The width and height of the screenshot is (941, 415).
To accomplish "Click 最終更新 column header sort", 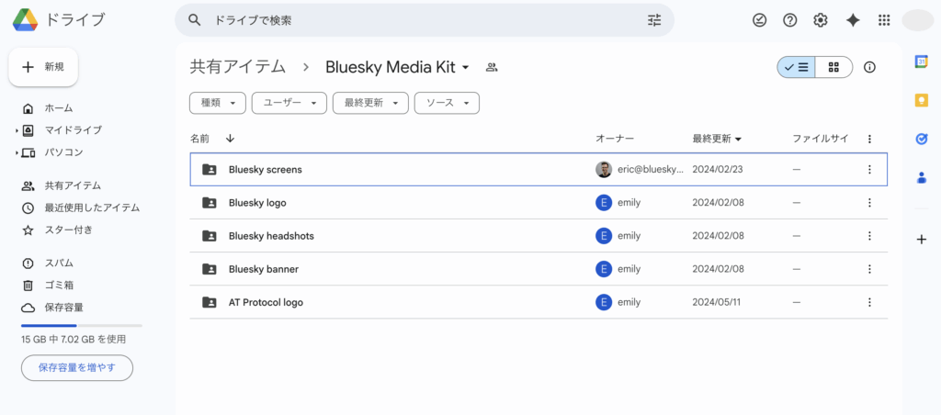I will [717, 140].
